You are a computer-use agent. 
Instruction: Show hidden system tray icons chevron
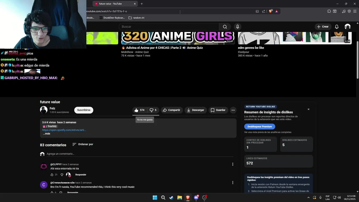pyautogui.click(x=309, y=198)
